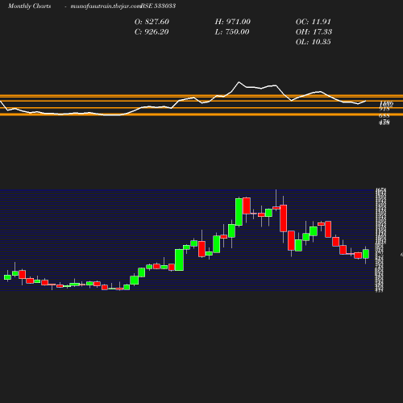
Task: Select the "BSE 533033" ticker label
Action: pos(158,6)
